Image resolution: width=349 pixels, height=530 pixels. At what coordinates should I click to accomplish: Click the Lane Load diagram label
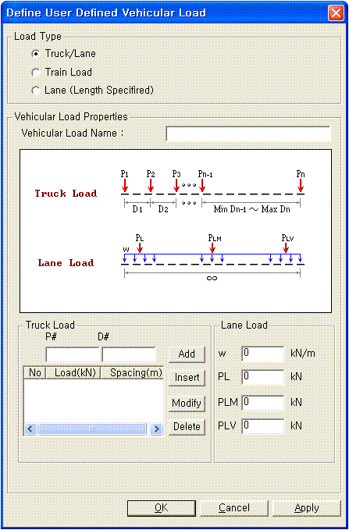[x=66, y=263]
